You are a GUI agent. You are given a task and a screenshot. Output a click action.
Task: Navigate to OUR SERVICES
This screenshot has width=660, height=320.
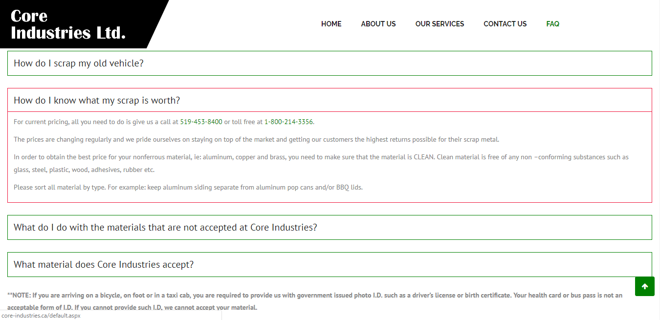[440, 24]
